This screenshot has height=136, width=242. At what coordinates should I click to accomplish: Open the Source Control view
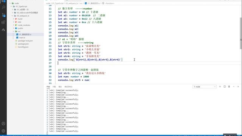3,15
